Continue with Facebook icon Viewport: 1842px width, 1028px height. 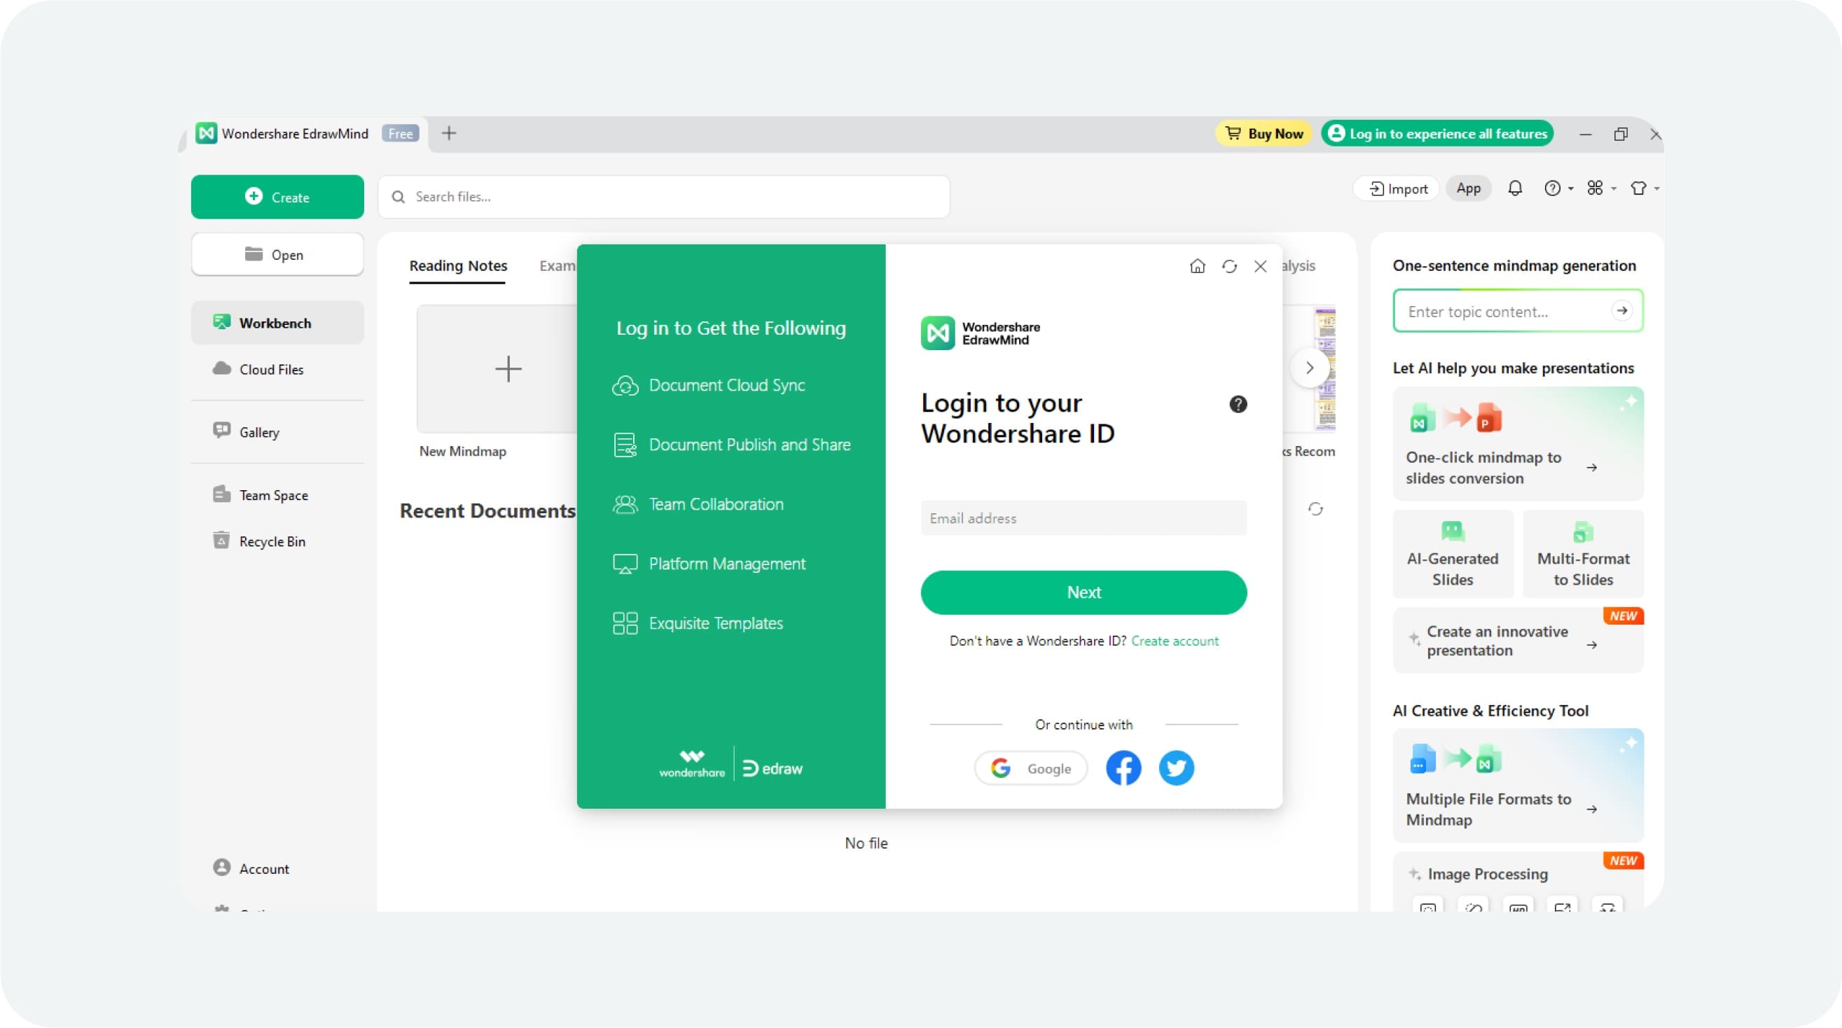point(1123,768)
